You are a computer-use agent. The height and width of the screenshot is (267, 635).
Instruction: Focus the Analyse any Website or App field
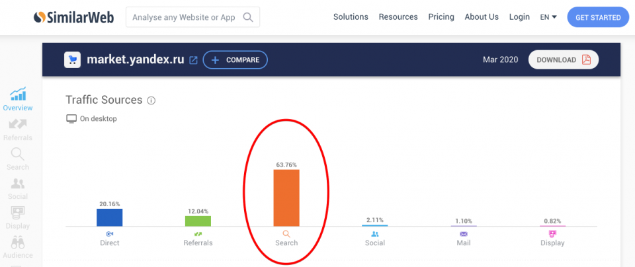192,17
